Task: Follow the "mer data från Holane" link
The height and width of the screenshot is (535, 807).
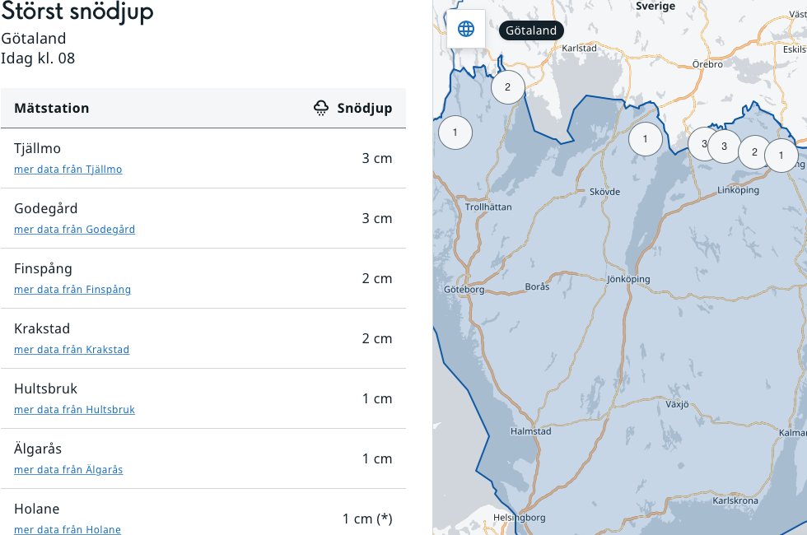Action: [68, 529]
